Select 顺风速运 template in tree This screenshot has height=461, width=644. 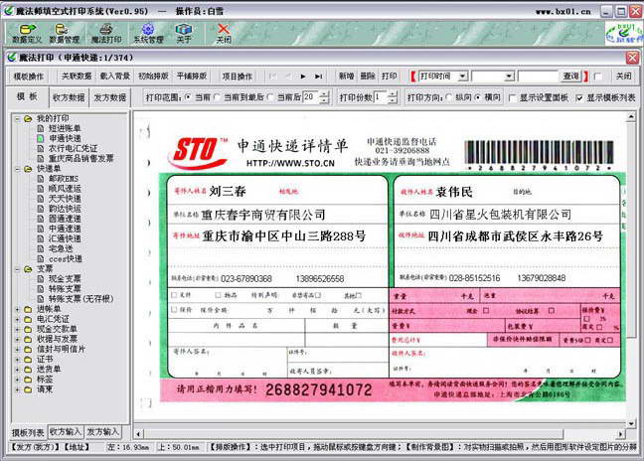click(65, 189)
